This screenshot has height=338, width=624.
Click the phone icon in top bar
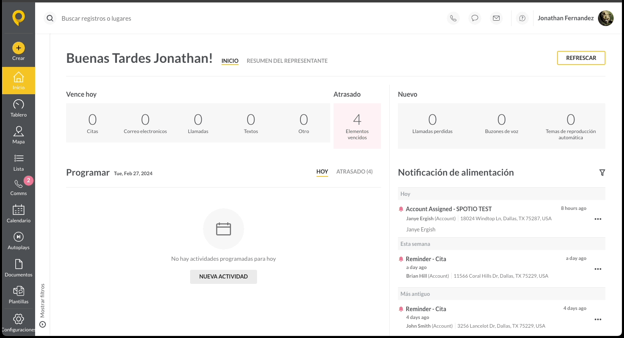pyautogui.click(x=453, y=18)
